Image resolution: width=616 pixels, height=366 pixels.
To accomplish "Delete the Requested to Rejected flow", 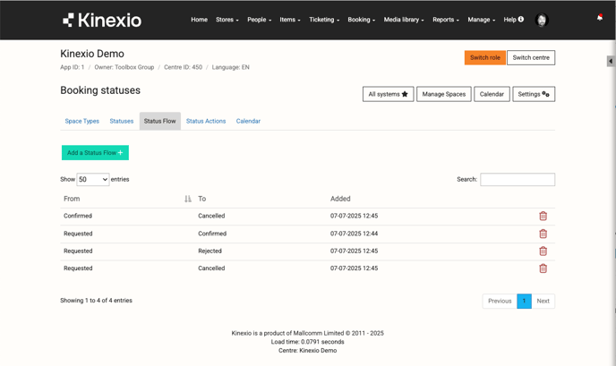I will point(543,251).
